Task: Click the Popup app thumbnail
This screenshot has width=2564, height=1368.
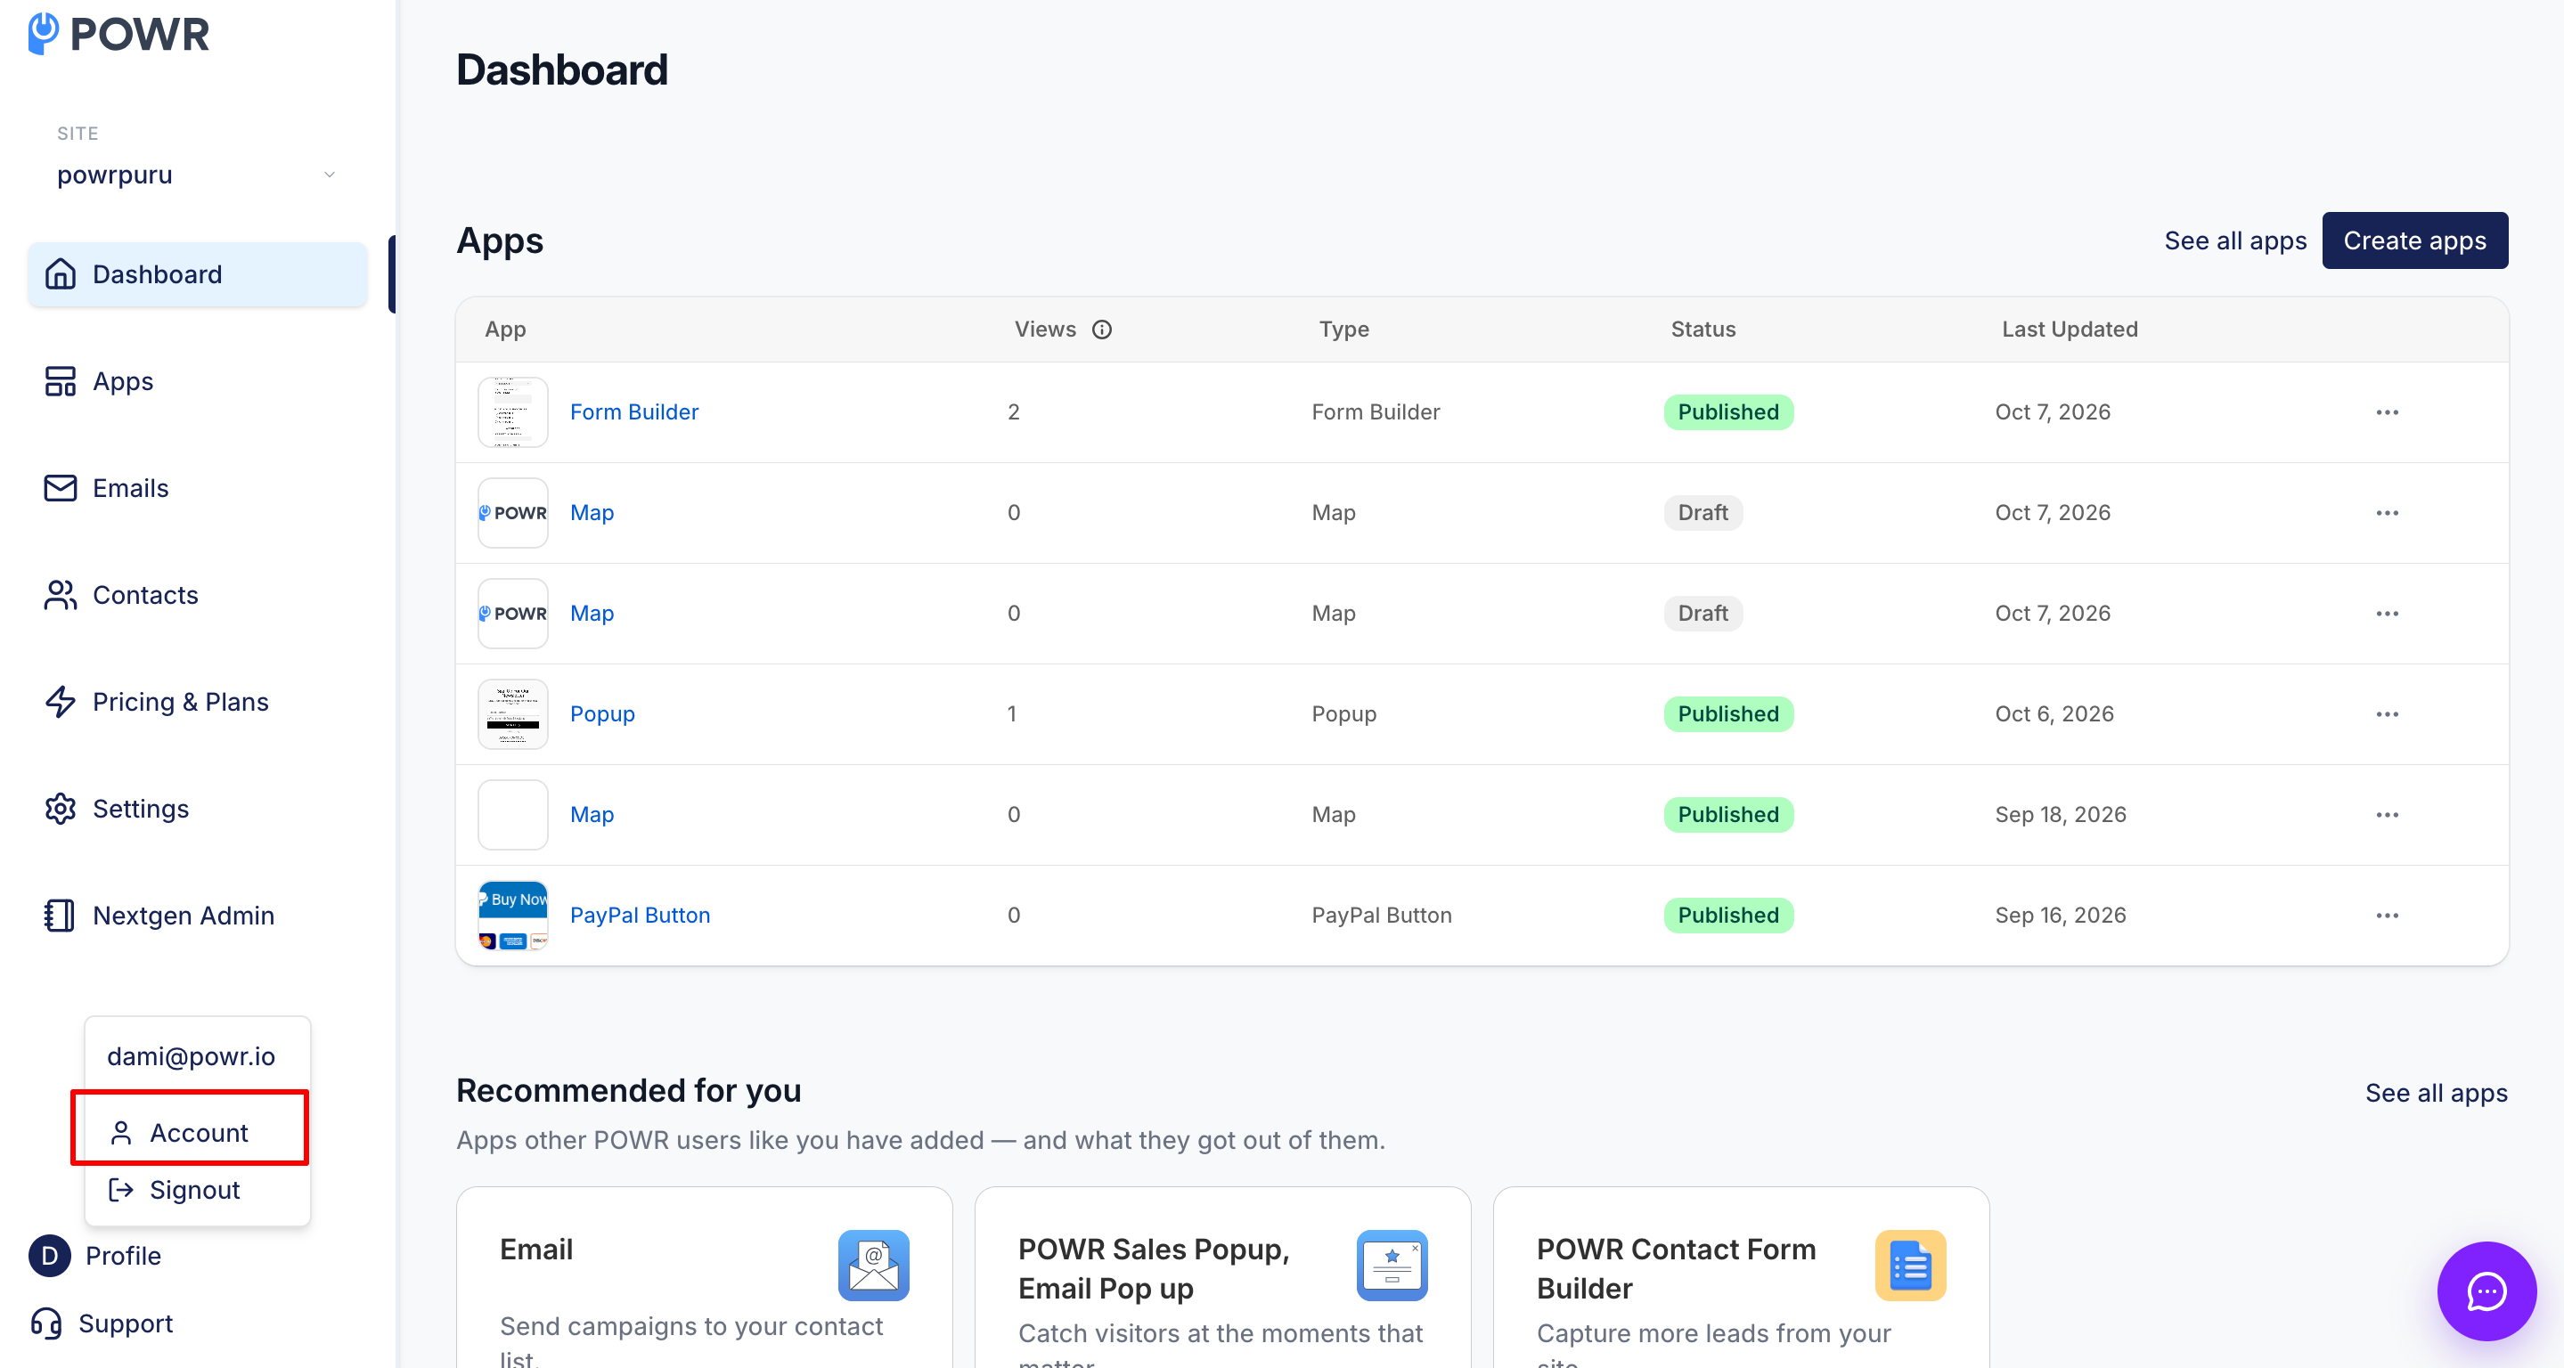Action: pyautogui.click(x=512, y=714)
